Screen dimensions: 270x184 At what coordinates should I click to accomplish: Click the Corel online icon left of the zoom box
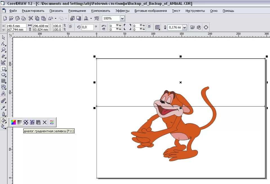pos(97,18)
